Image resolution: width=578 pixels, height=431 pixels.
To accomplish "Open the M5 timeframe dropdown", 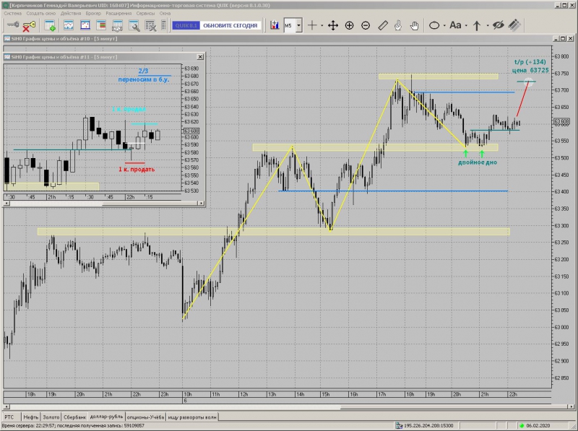I will point(299,25).
